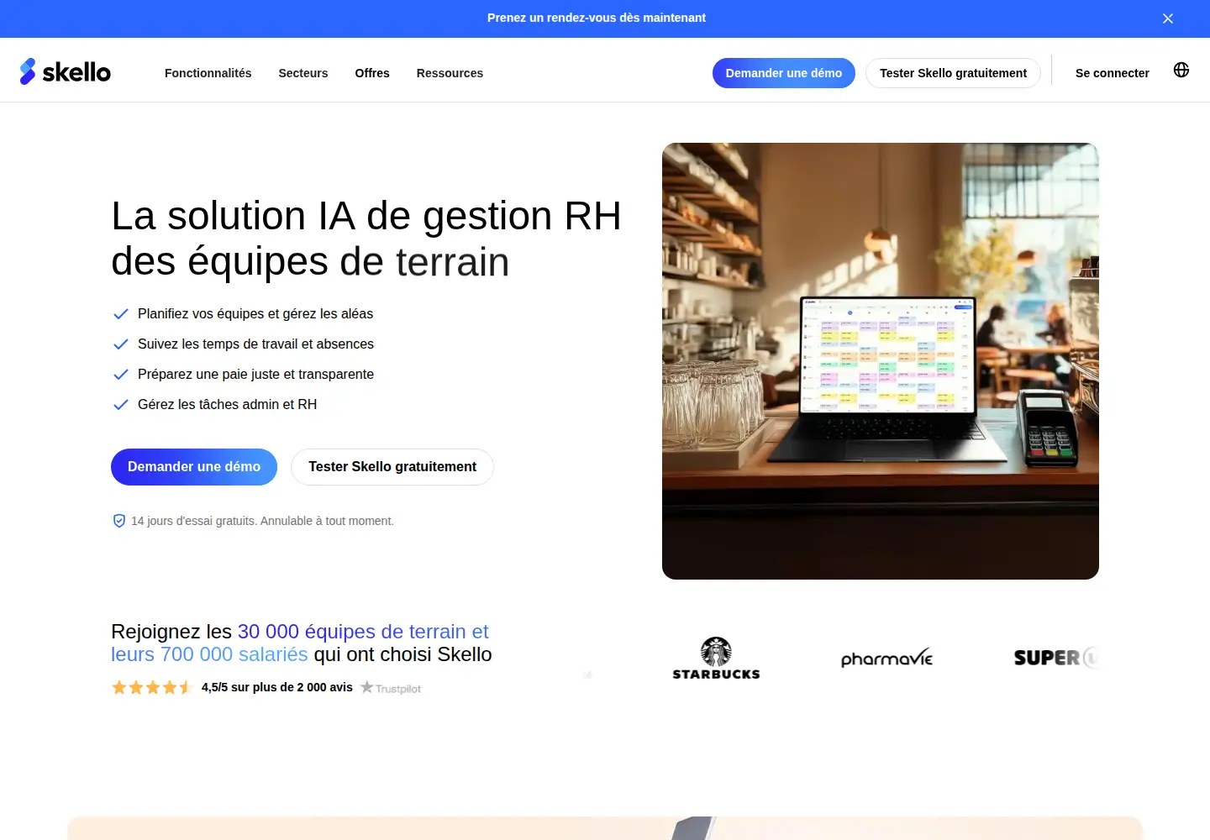The width and height of the screenshot is (1210, 840).
Task: Click hero Tester Skello gratuitement button
Action: click(x=392, y=467)
